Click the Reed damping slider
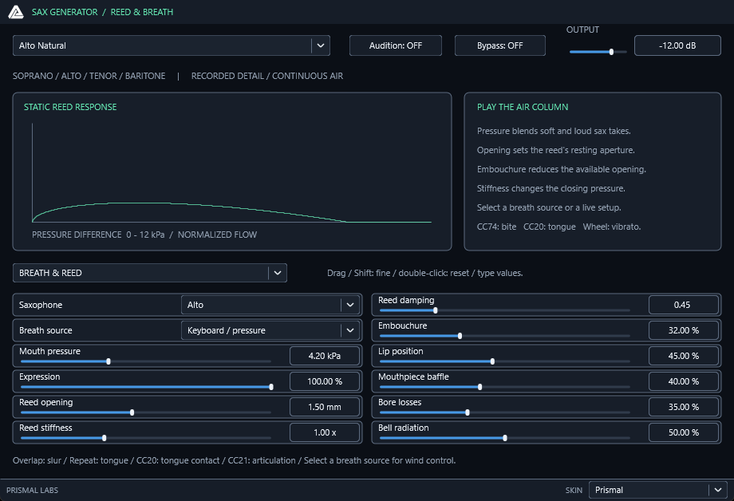 point(504,310)
